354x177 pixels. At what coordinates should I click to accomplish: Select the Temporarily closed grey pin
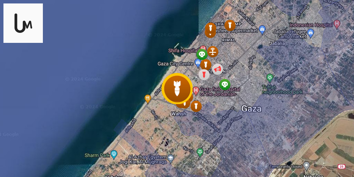point(306,166)
